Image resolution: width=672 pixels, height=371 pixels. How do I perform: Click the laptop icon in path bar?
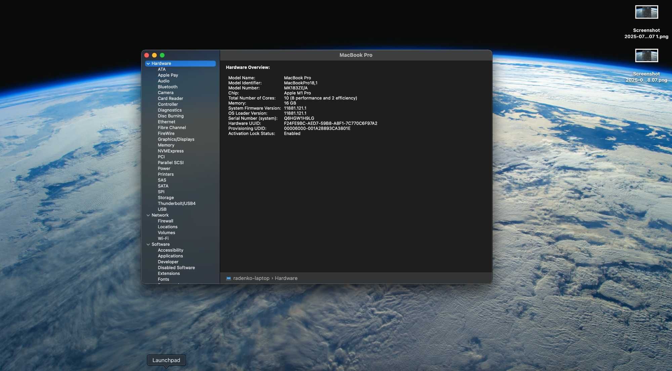[228, 279]
